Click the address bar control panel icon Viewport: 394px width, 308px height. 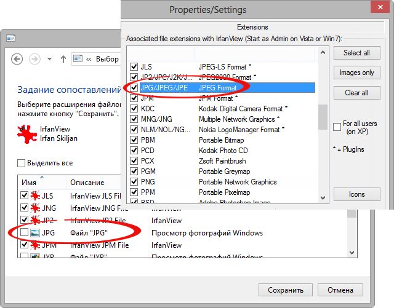point(78,59)
